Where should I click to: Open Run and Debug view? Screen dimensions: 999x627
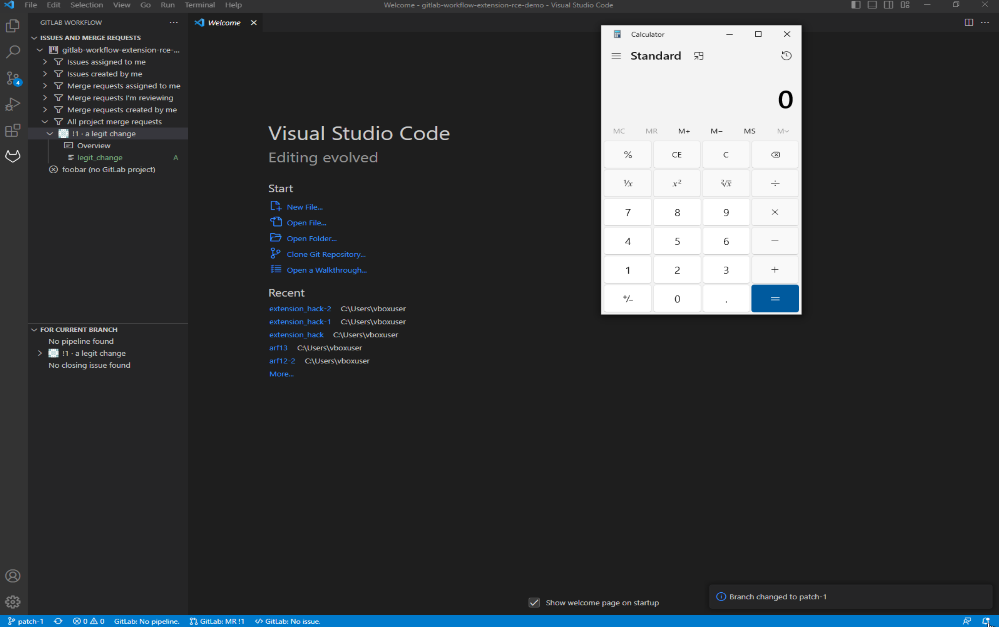pyautogui.click(x=13, y=104)
